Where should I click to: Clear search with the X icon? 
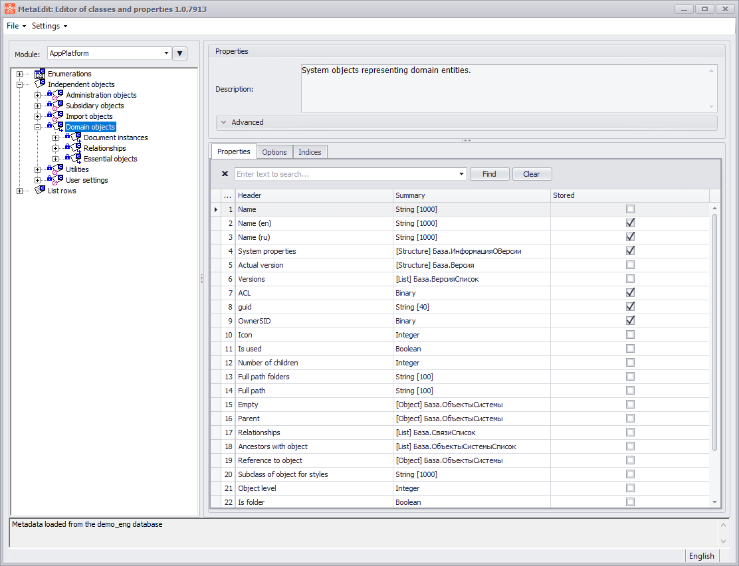[x=225, y=174]
